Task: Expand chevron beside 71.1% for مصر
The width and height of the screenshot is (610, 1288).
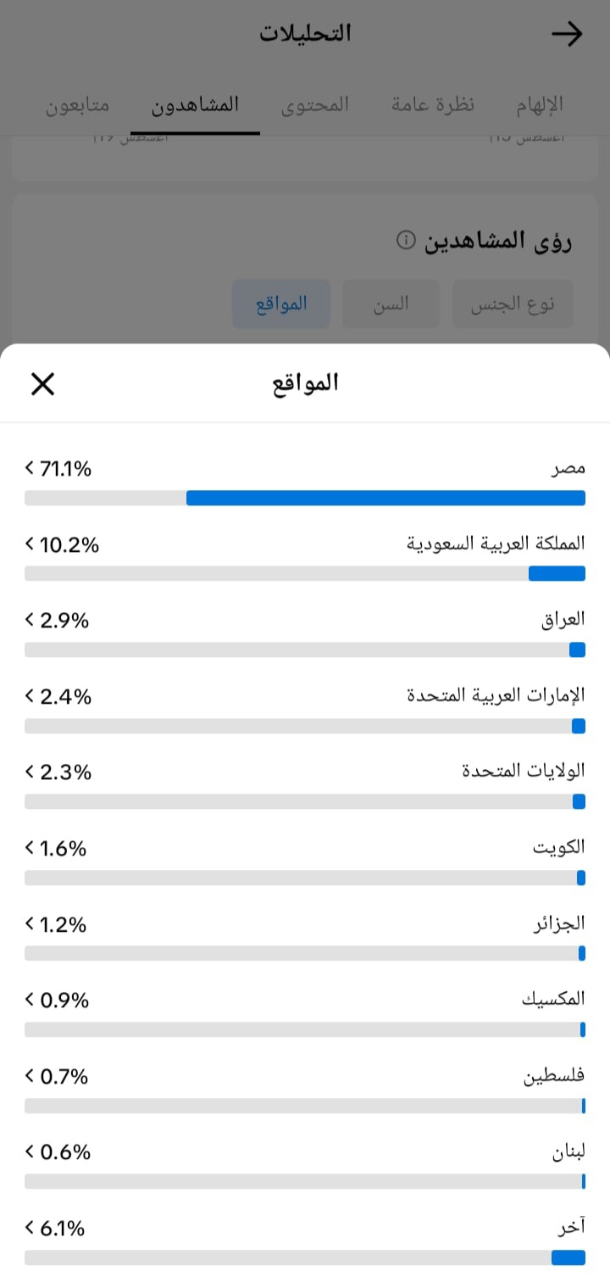Action: [30, 467]
